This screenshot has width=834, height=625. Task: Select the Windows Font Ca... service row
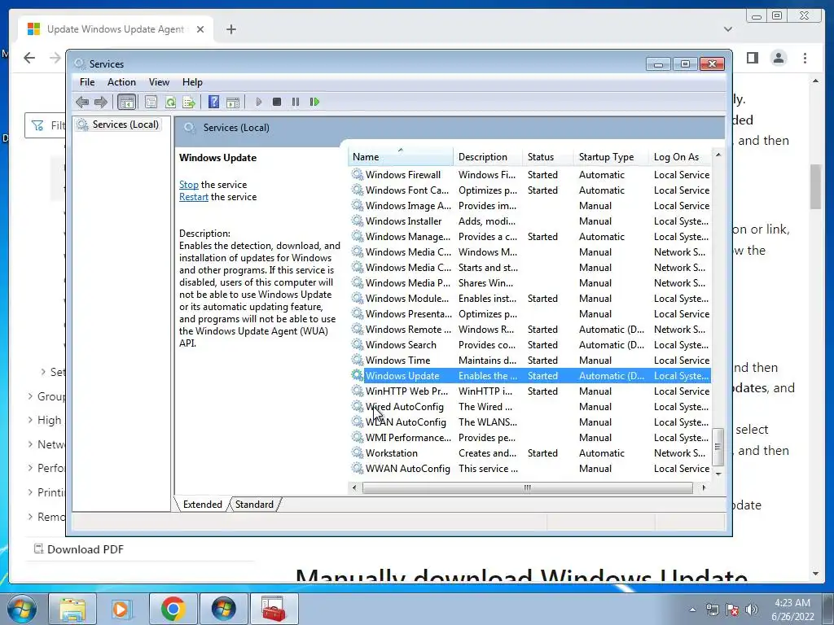coord(530,190)
